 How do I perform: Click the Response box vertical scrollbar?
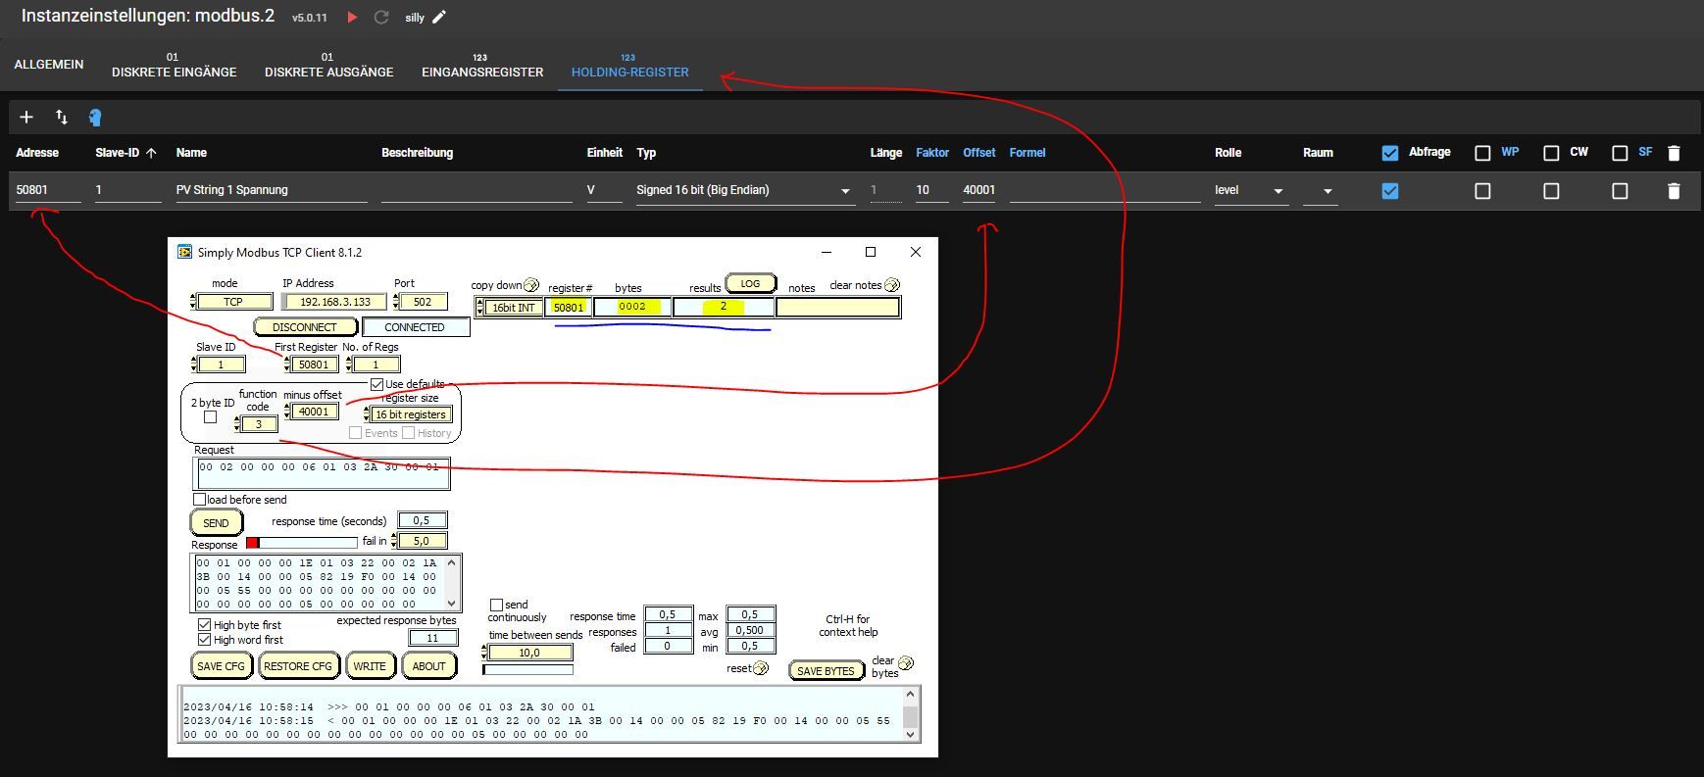(452, 583)
